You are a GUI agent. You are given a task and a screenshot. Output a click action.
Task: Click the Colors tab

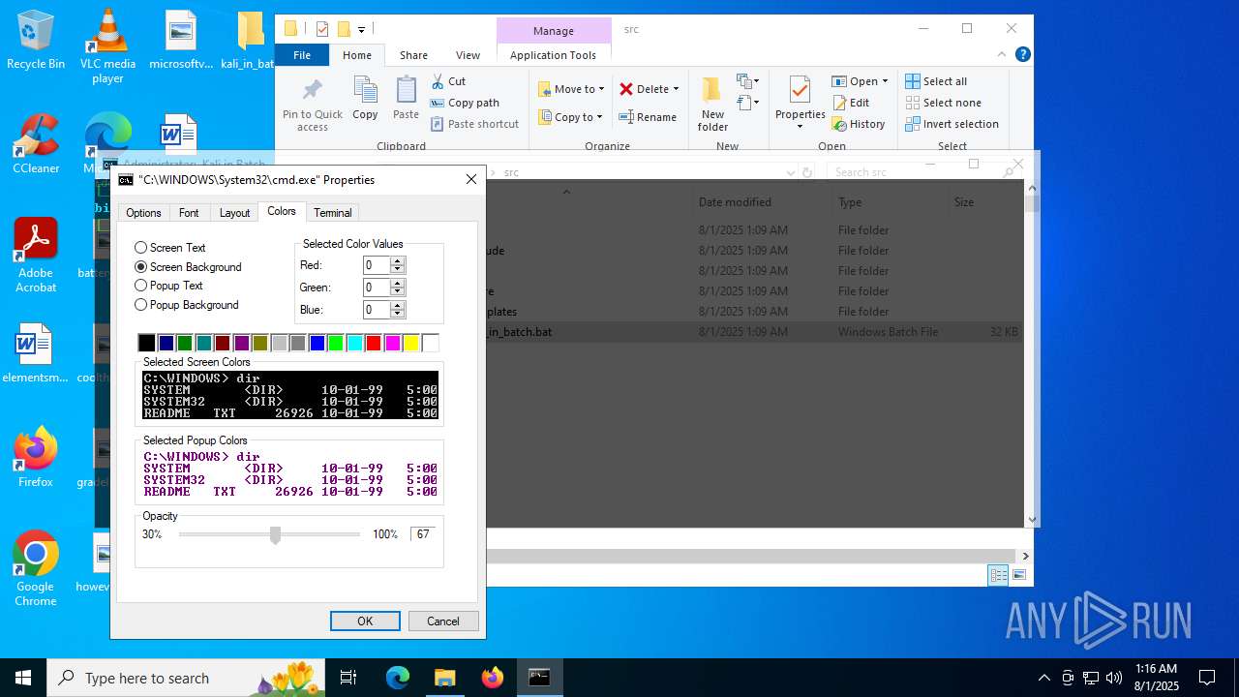pyautogui.click(x=282, y=211)
